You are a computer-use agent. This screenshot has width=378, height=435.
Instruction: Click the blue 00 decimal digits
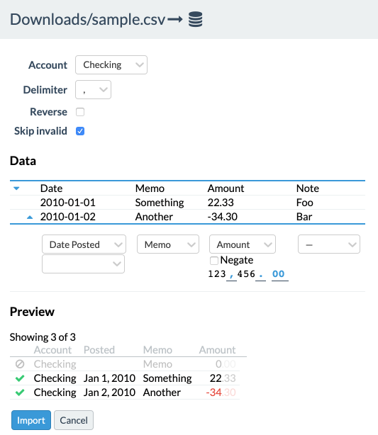pyautogui.click(x=279, y=274)
